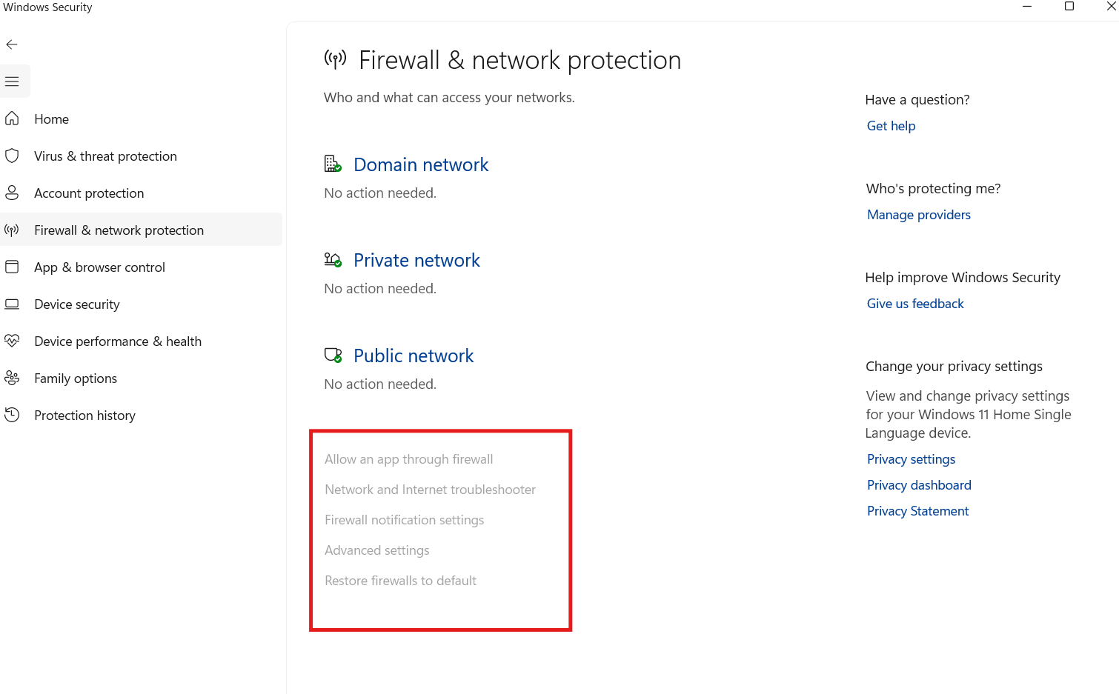Open the Manage providers link
The image size is (1119, 694).
click(x=918, y=215)
